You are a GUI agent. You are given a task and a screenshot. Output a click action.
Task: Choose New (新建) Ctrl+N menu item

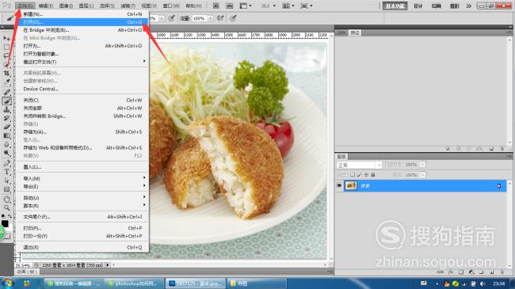82,14
